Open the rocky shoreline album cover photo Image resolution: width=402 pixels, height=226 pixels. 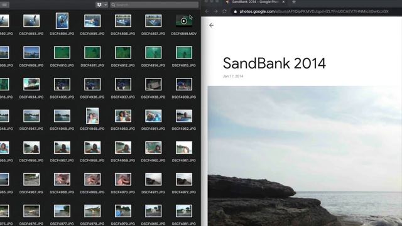[305, 156]
